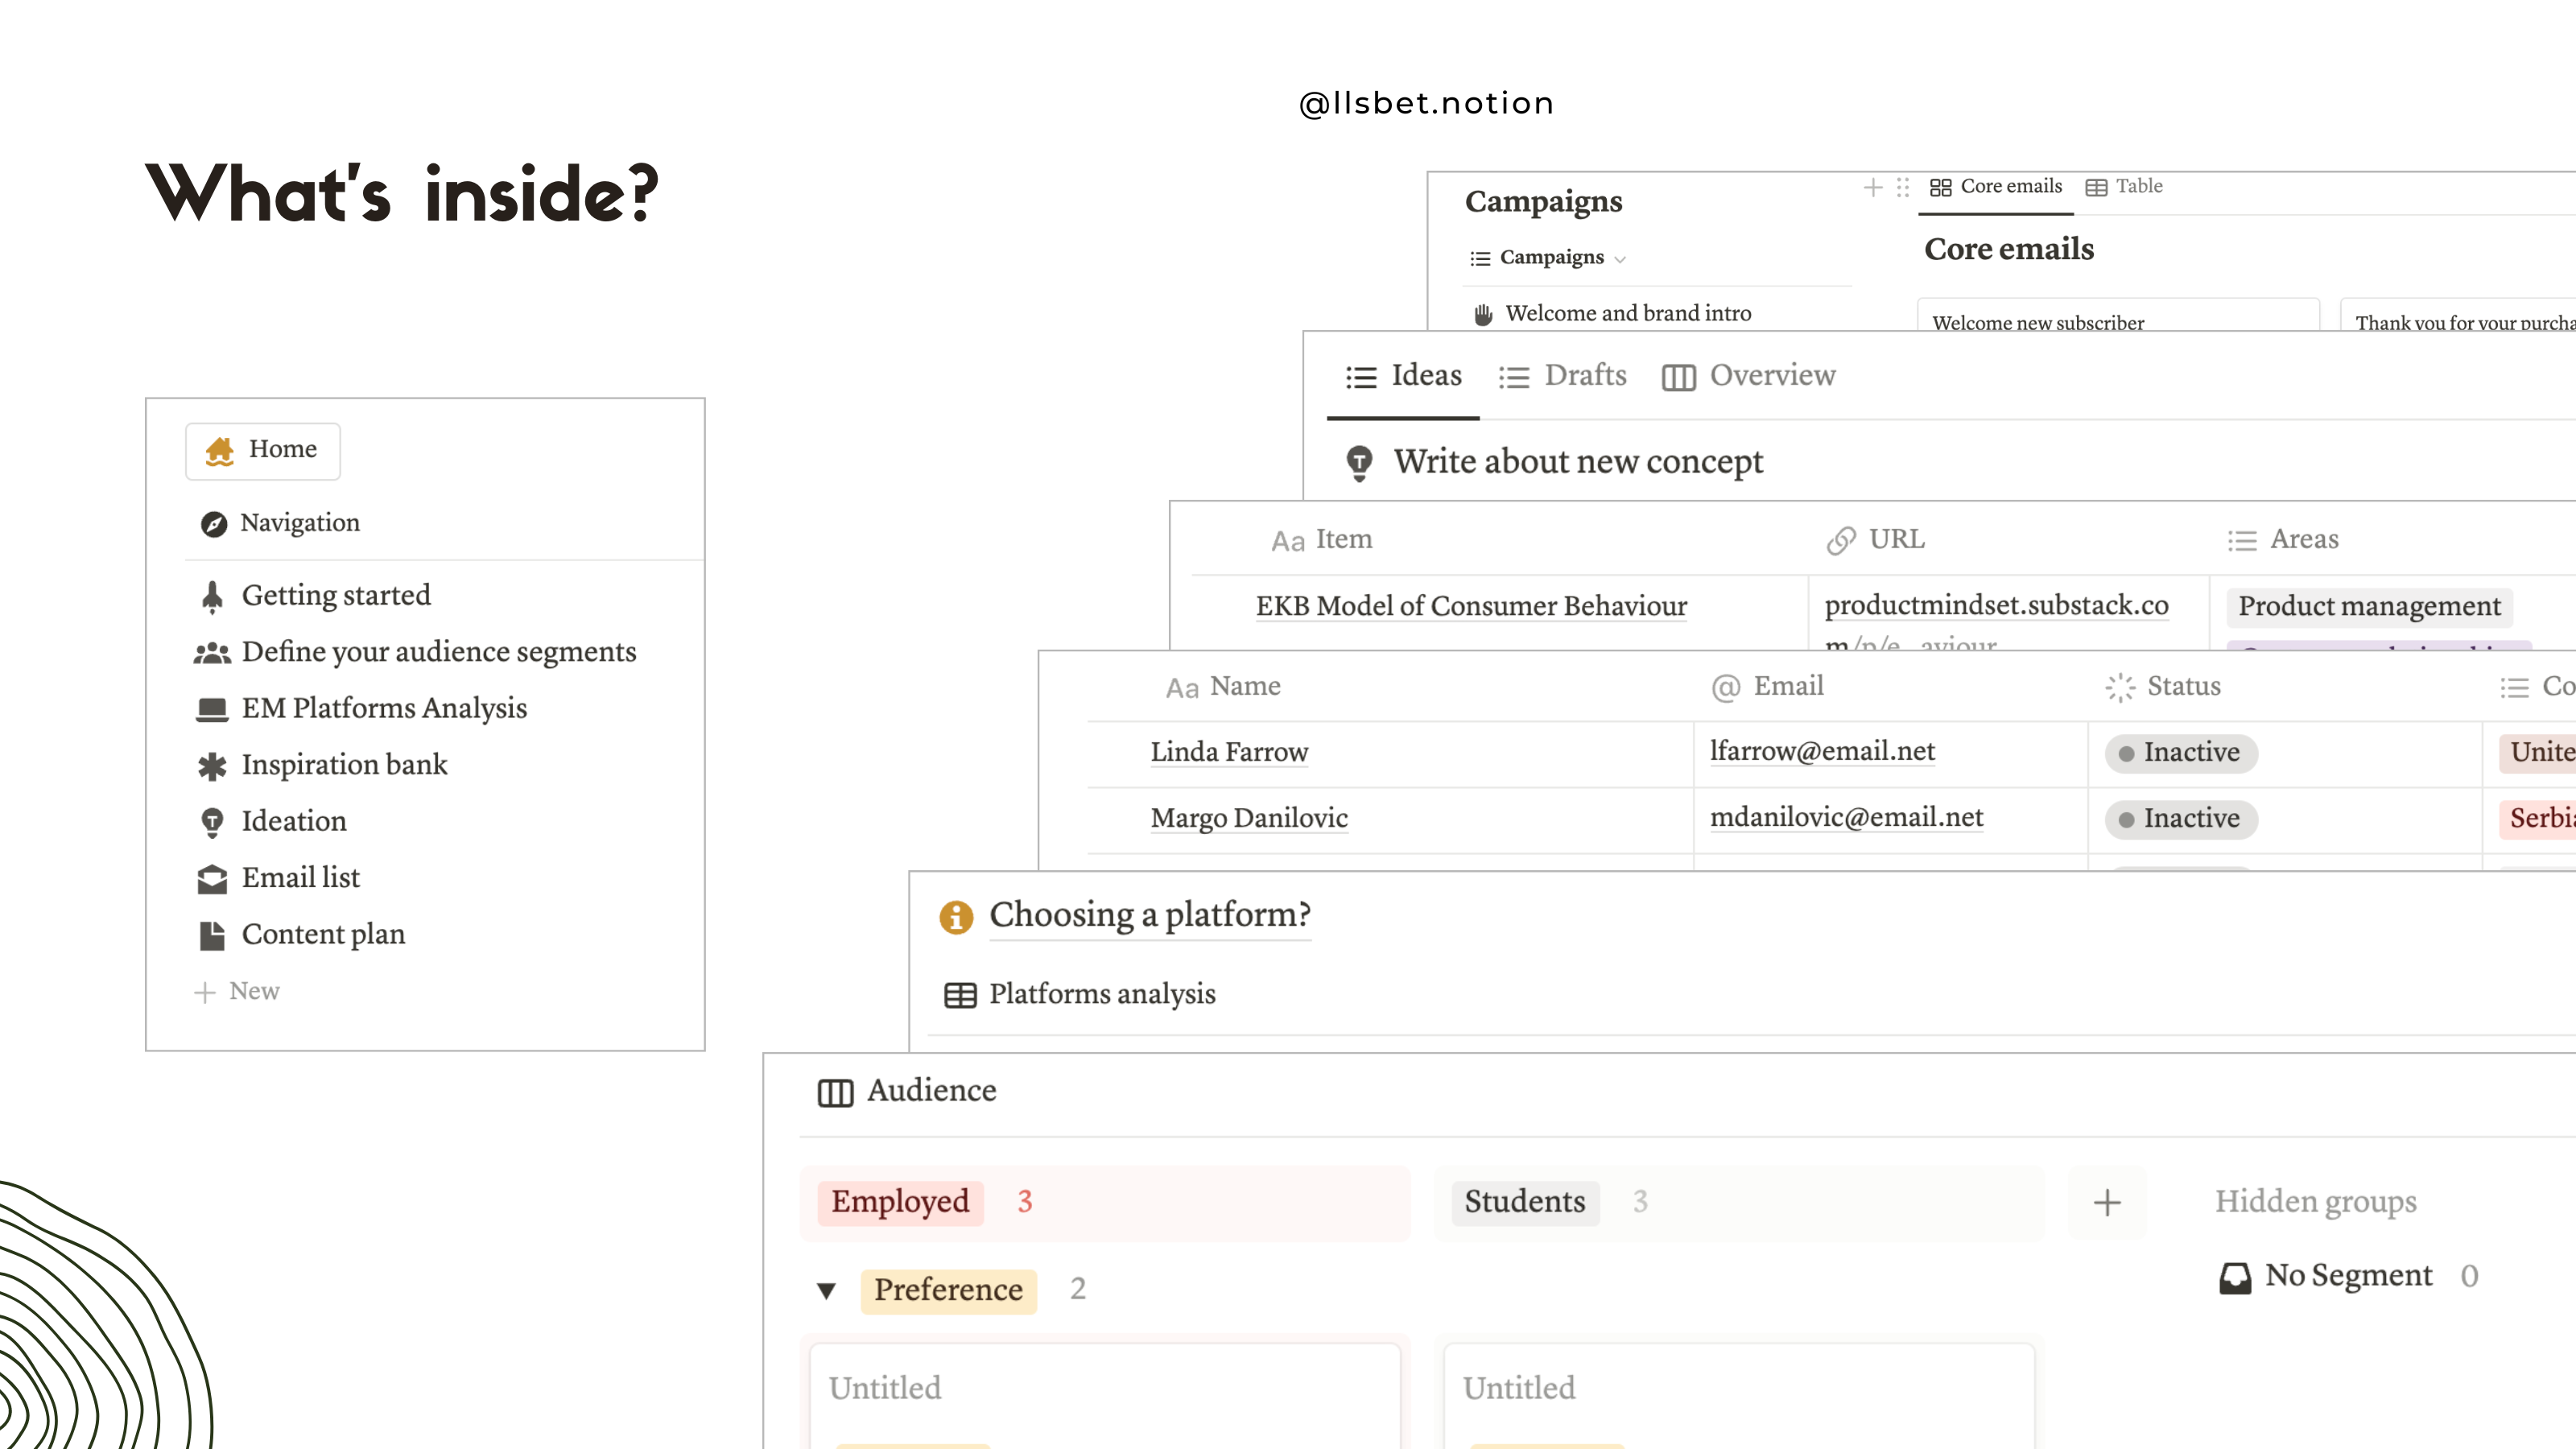Click the Aa icon in Name column header

point(1182,688)
